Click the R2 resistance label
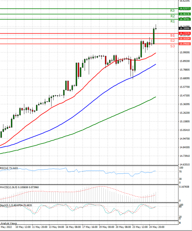This screenshot has width=192, height=231. click(x=172, y=16)
